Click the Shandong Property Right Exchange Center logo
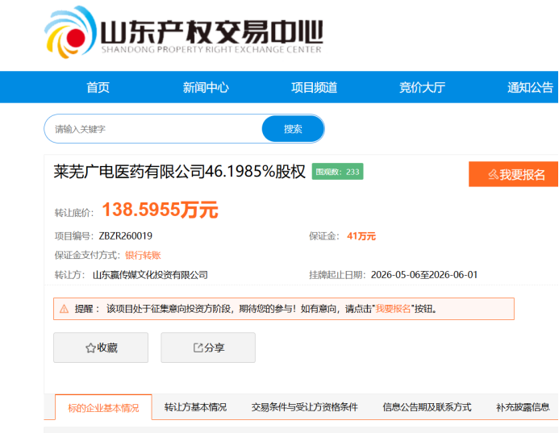This screenshot has height=433, width=559. click(184, 32)
